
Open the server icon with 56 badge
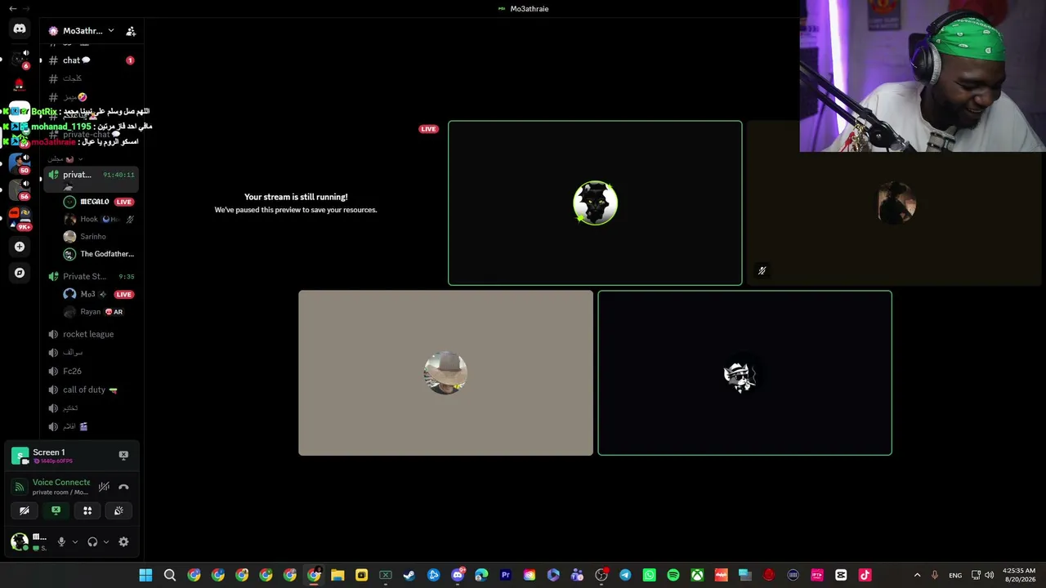pos(20,189)
